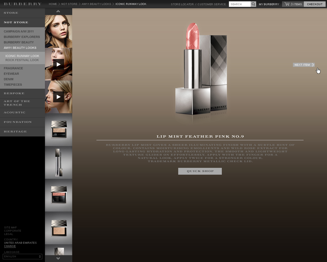327x262 pixels.
Task: Open the Store Locator link
Action: coord(182,4)
